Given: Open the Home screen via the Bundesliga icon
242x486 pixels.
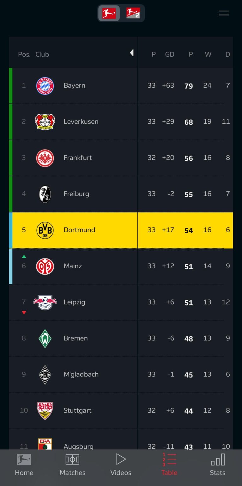Looking at the screenshot, I should pos(24,459).
